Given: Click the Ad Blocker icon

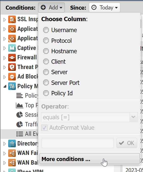Looking at the screenshot, I should (x=12, y=76).
